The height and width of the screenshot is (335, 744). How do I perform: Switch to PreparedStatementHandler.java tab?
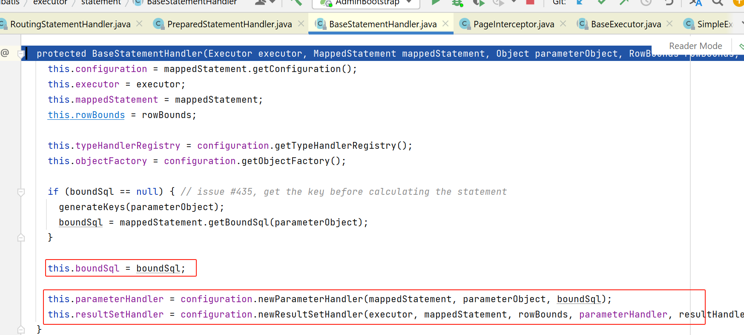tap(230, 24)
